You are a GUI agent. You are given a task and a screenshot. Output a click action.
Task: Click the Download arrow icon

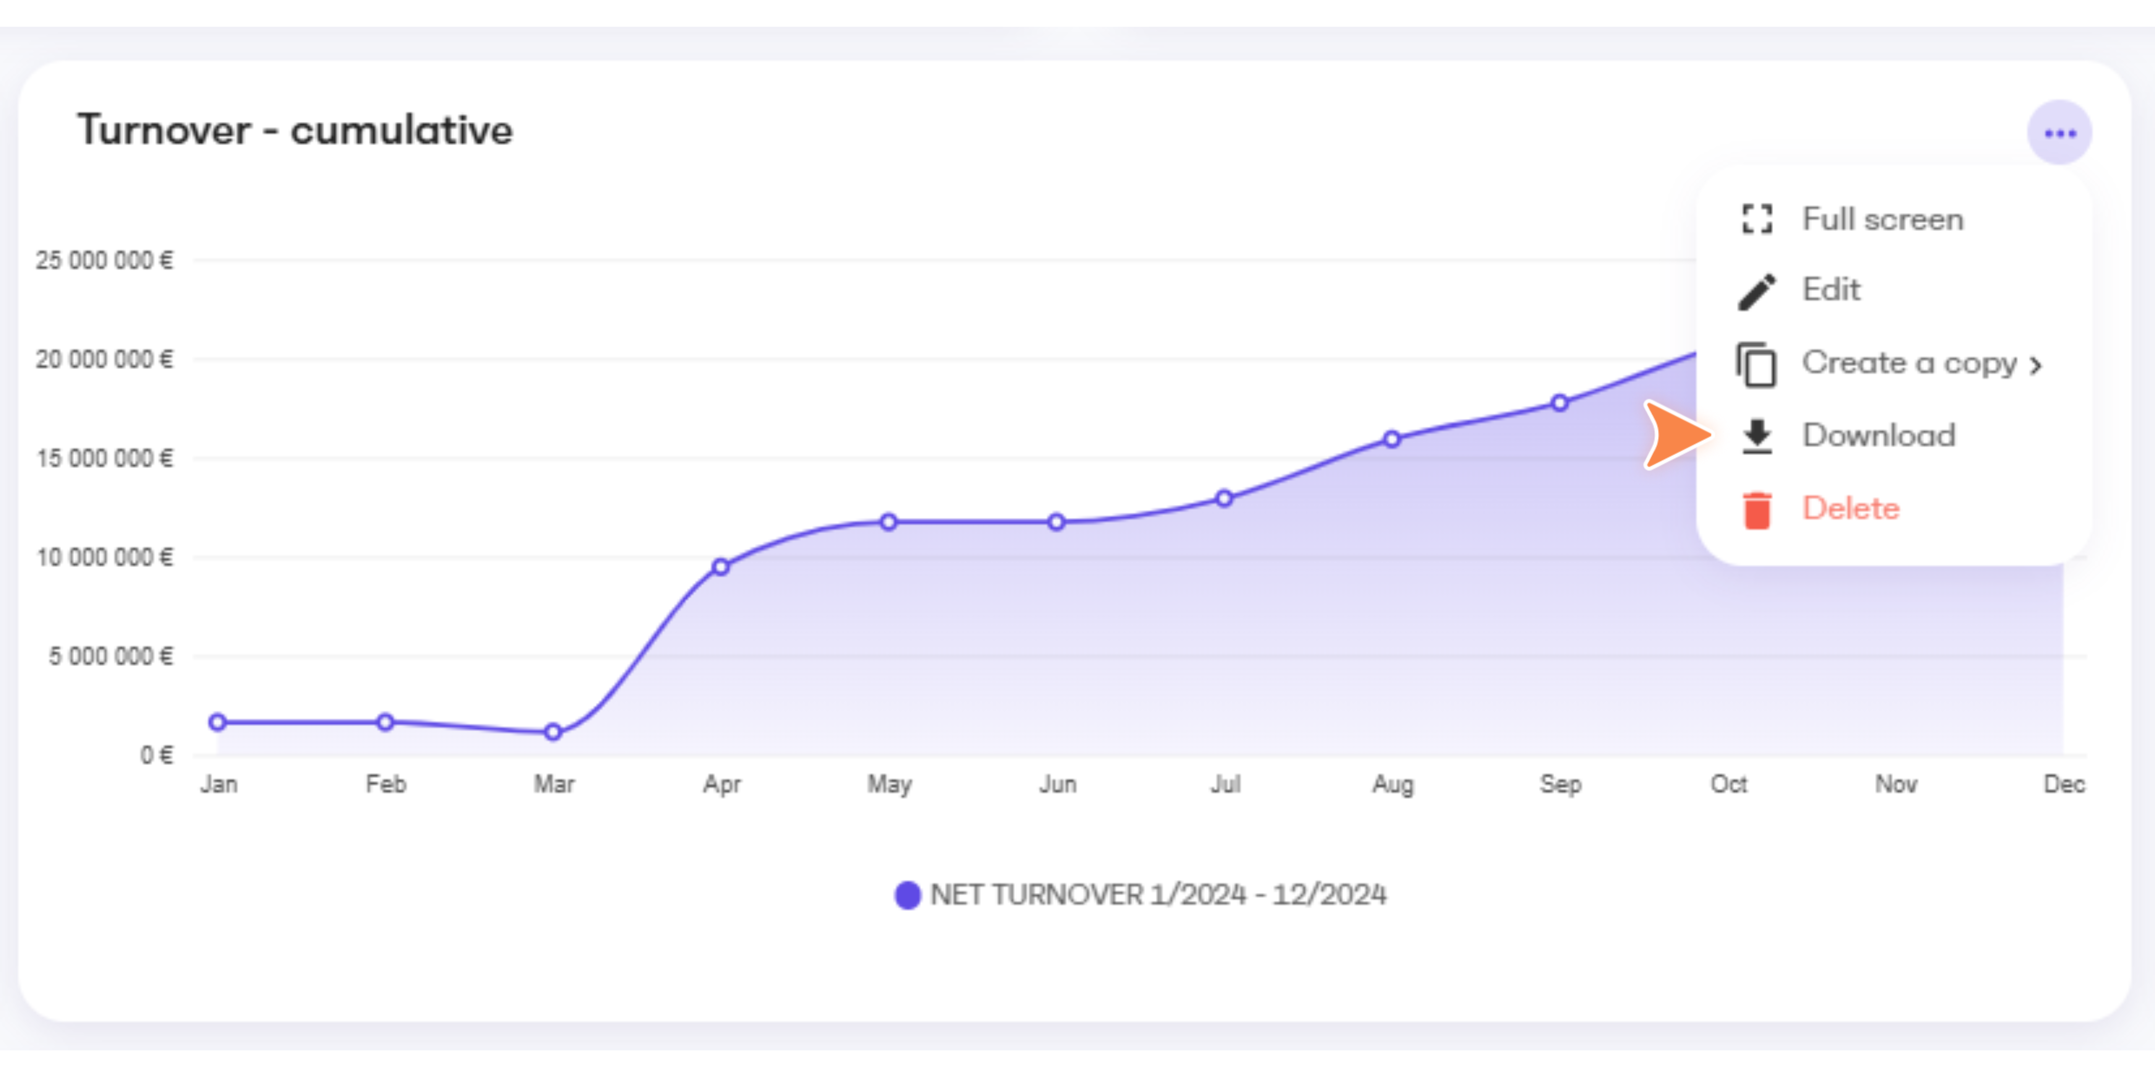[1757, 437]
